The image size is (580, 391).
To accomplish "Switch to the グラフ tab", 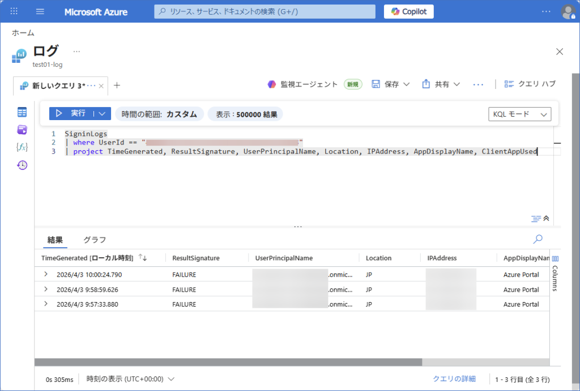I will pos(95,240).
